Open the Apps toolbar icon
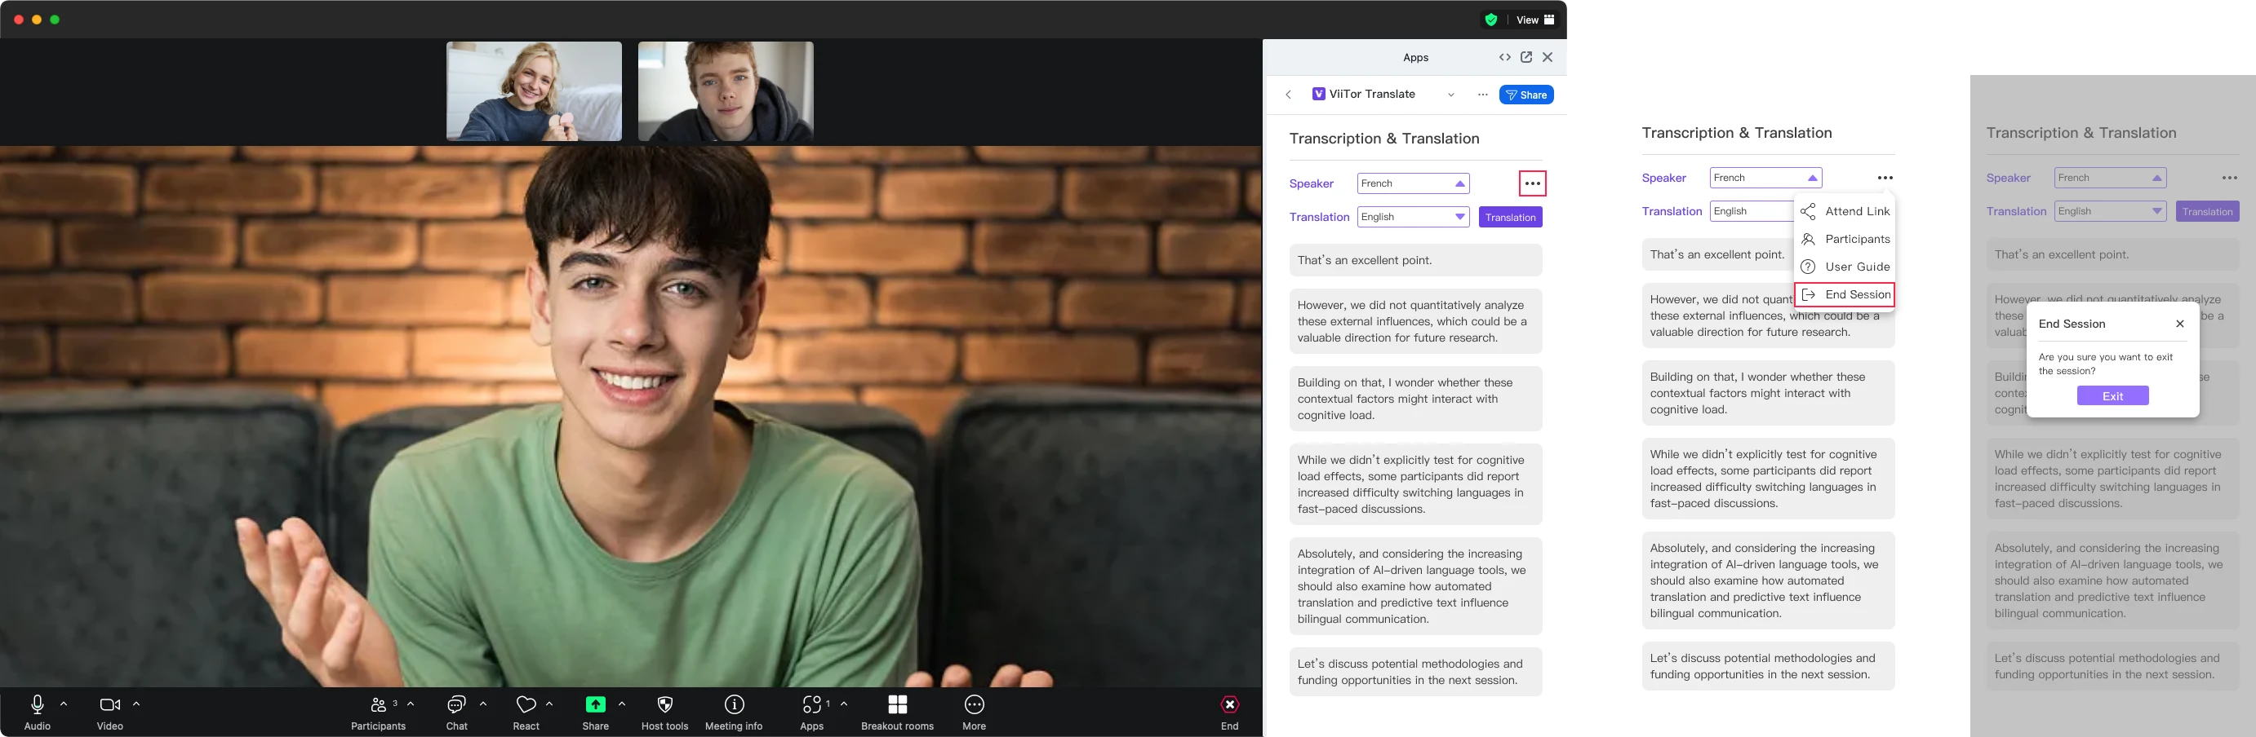This screenshot has height=737, width=2256. point(812,704)
